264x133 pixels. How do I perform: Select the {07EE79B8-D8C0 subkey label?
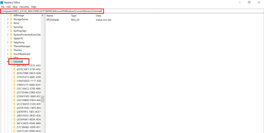[x=29, y=73]
